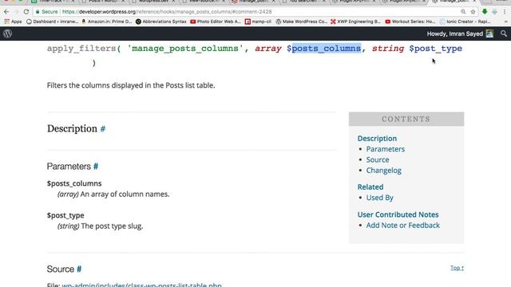Click the Description heading anchor #
The width and height of the screenshot is (511, 287).
[103, 129]
